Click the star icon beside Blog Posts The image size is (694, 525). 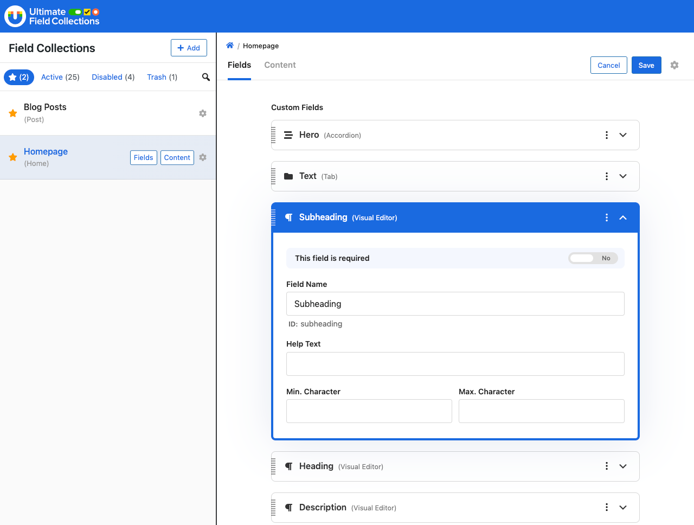[x=13, y=113]
